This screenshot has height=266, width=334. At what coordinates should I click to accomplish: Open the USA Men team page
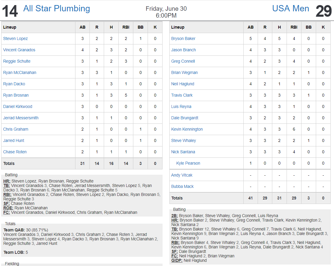click(x=290, y=9)
